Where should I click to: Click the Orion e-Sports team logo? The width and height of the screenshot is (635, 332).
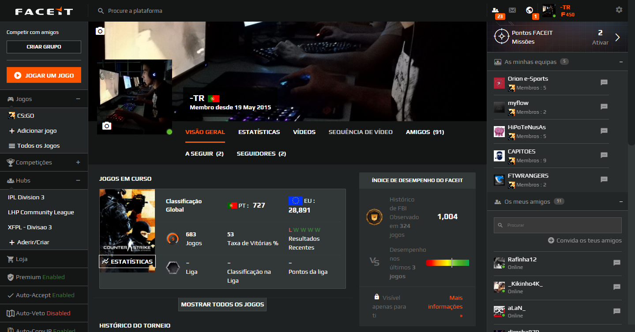coord(499,83)
